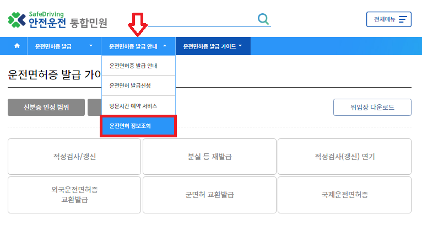Open the 국제운전면허증 card

click(x=344, y=195)
